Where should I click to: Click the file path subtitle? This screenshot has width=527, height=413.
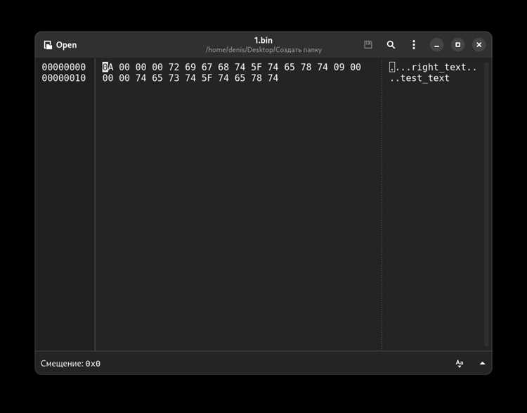(263, 50)
